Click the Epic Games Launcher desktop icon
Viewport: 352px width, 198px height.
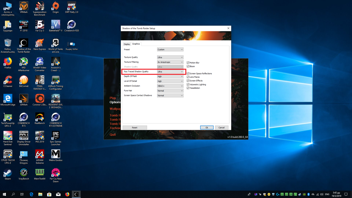56,138
